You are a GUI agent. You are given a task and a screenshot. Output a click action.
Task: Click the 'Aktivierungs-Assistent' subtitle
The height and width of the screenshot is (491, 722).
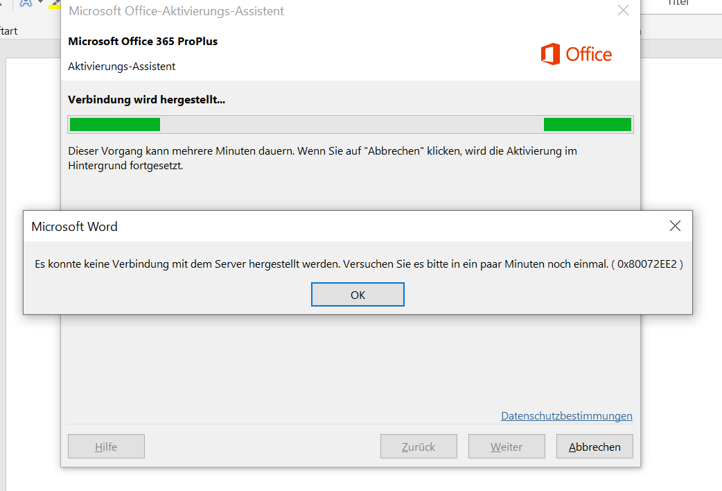tap(121, 67)
